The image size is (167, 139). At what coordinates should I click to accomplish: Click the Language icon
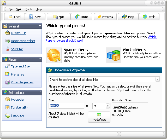coord(7,115)
